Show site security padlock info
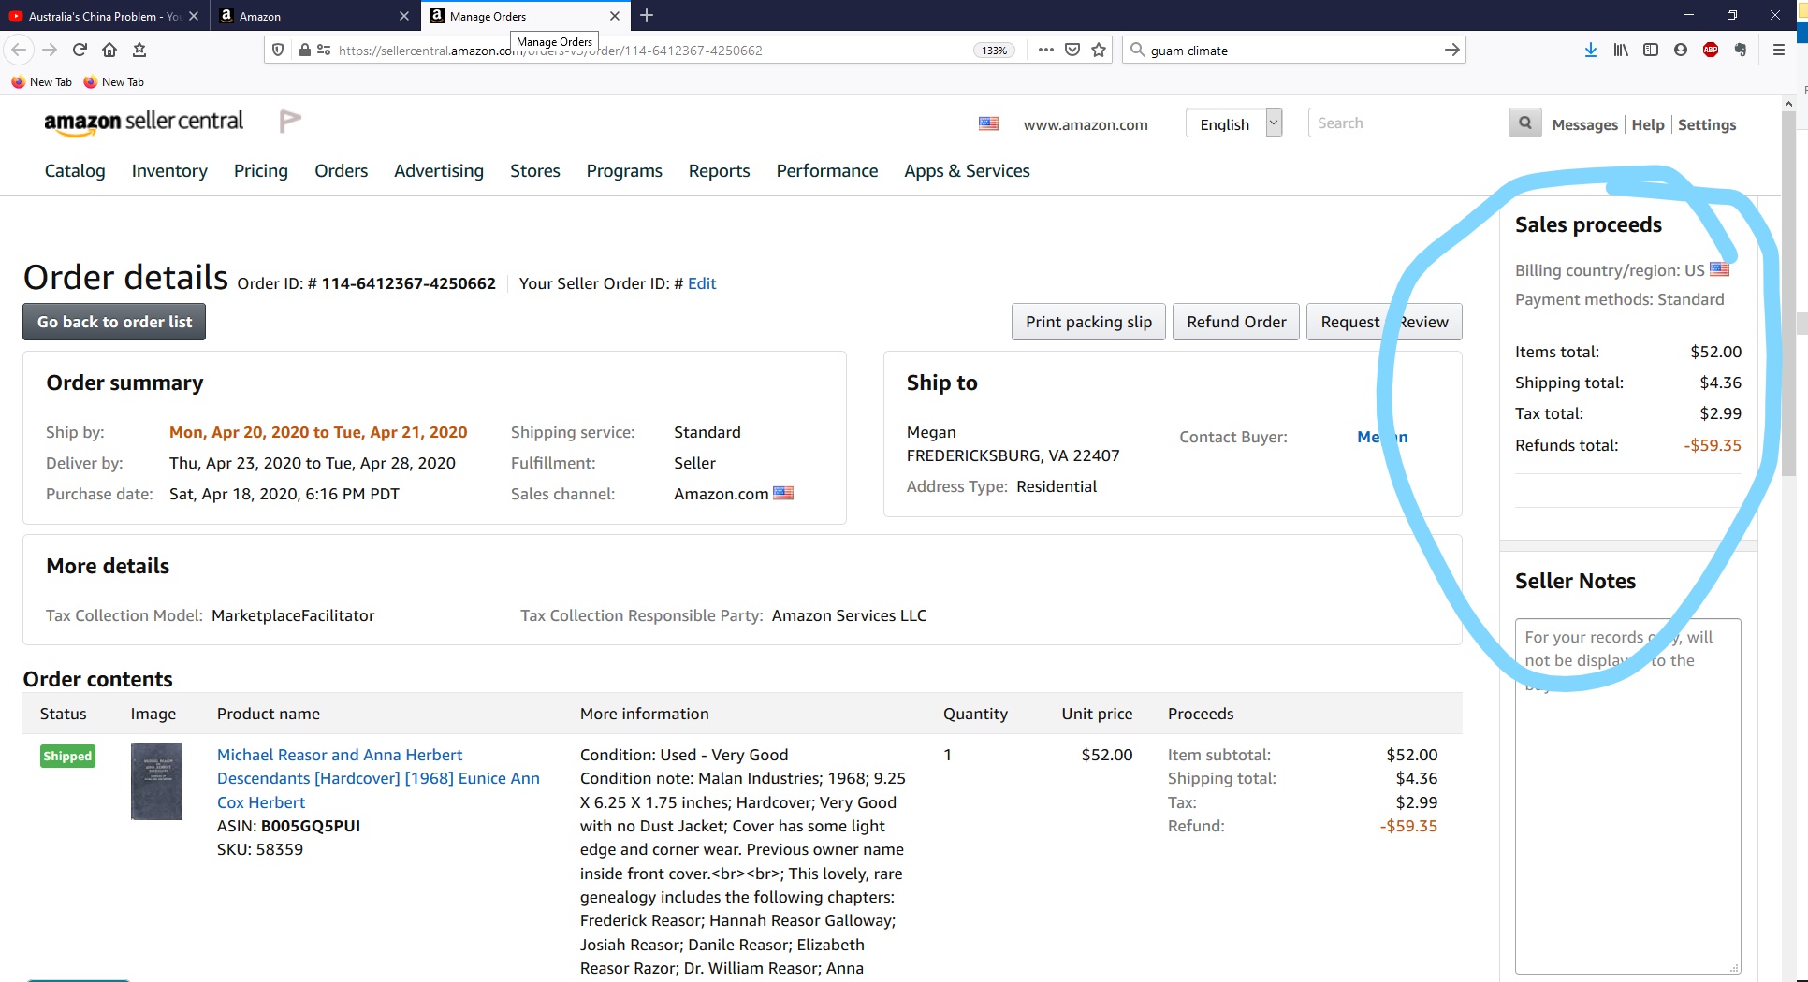This screenshot has width=1808, height=982. [304, 50]
